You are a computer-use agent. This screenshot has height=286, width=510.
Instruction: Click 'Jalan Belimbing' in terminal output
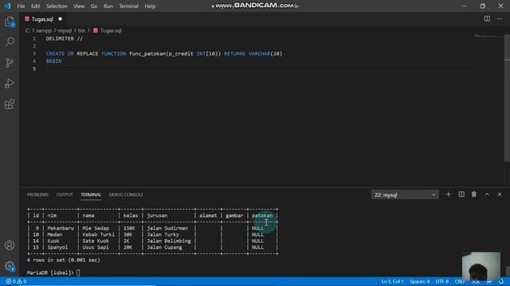(168, 241)
